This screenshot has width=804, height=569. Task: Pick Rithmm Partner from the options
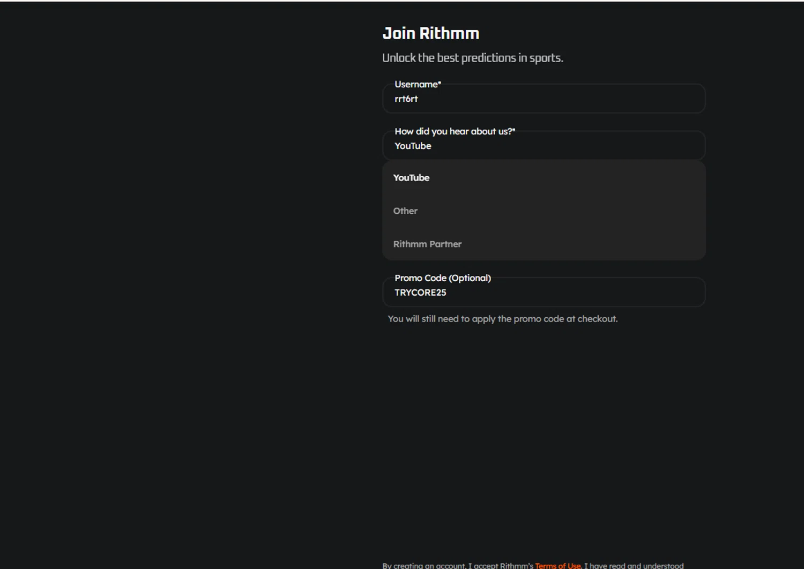544,244
